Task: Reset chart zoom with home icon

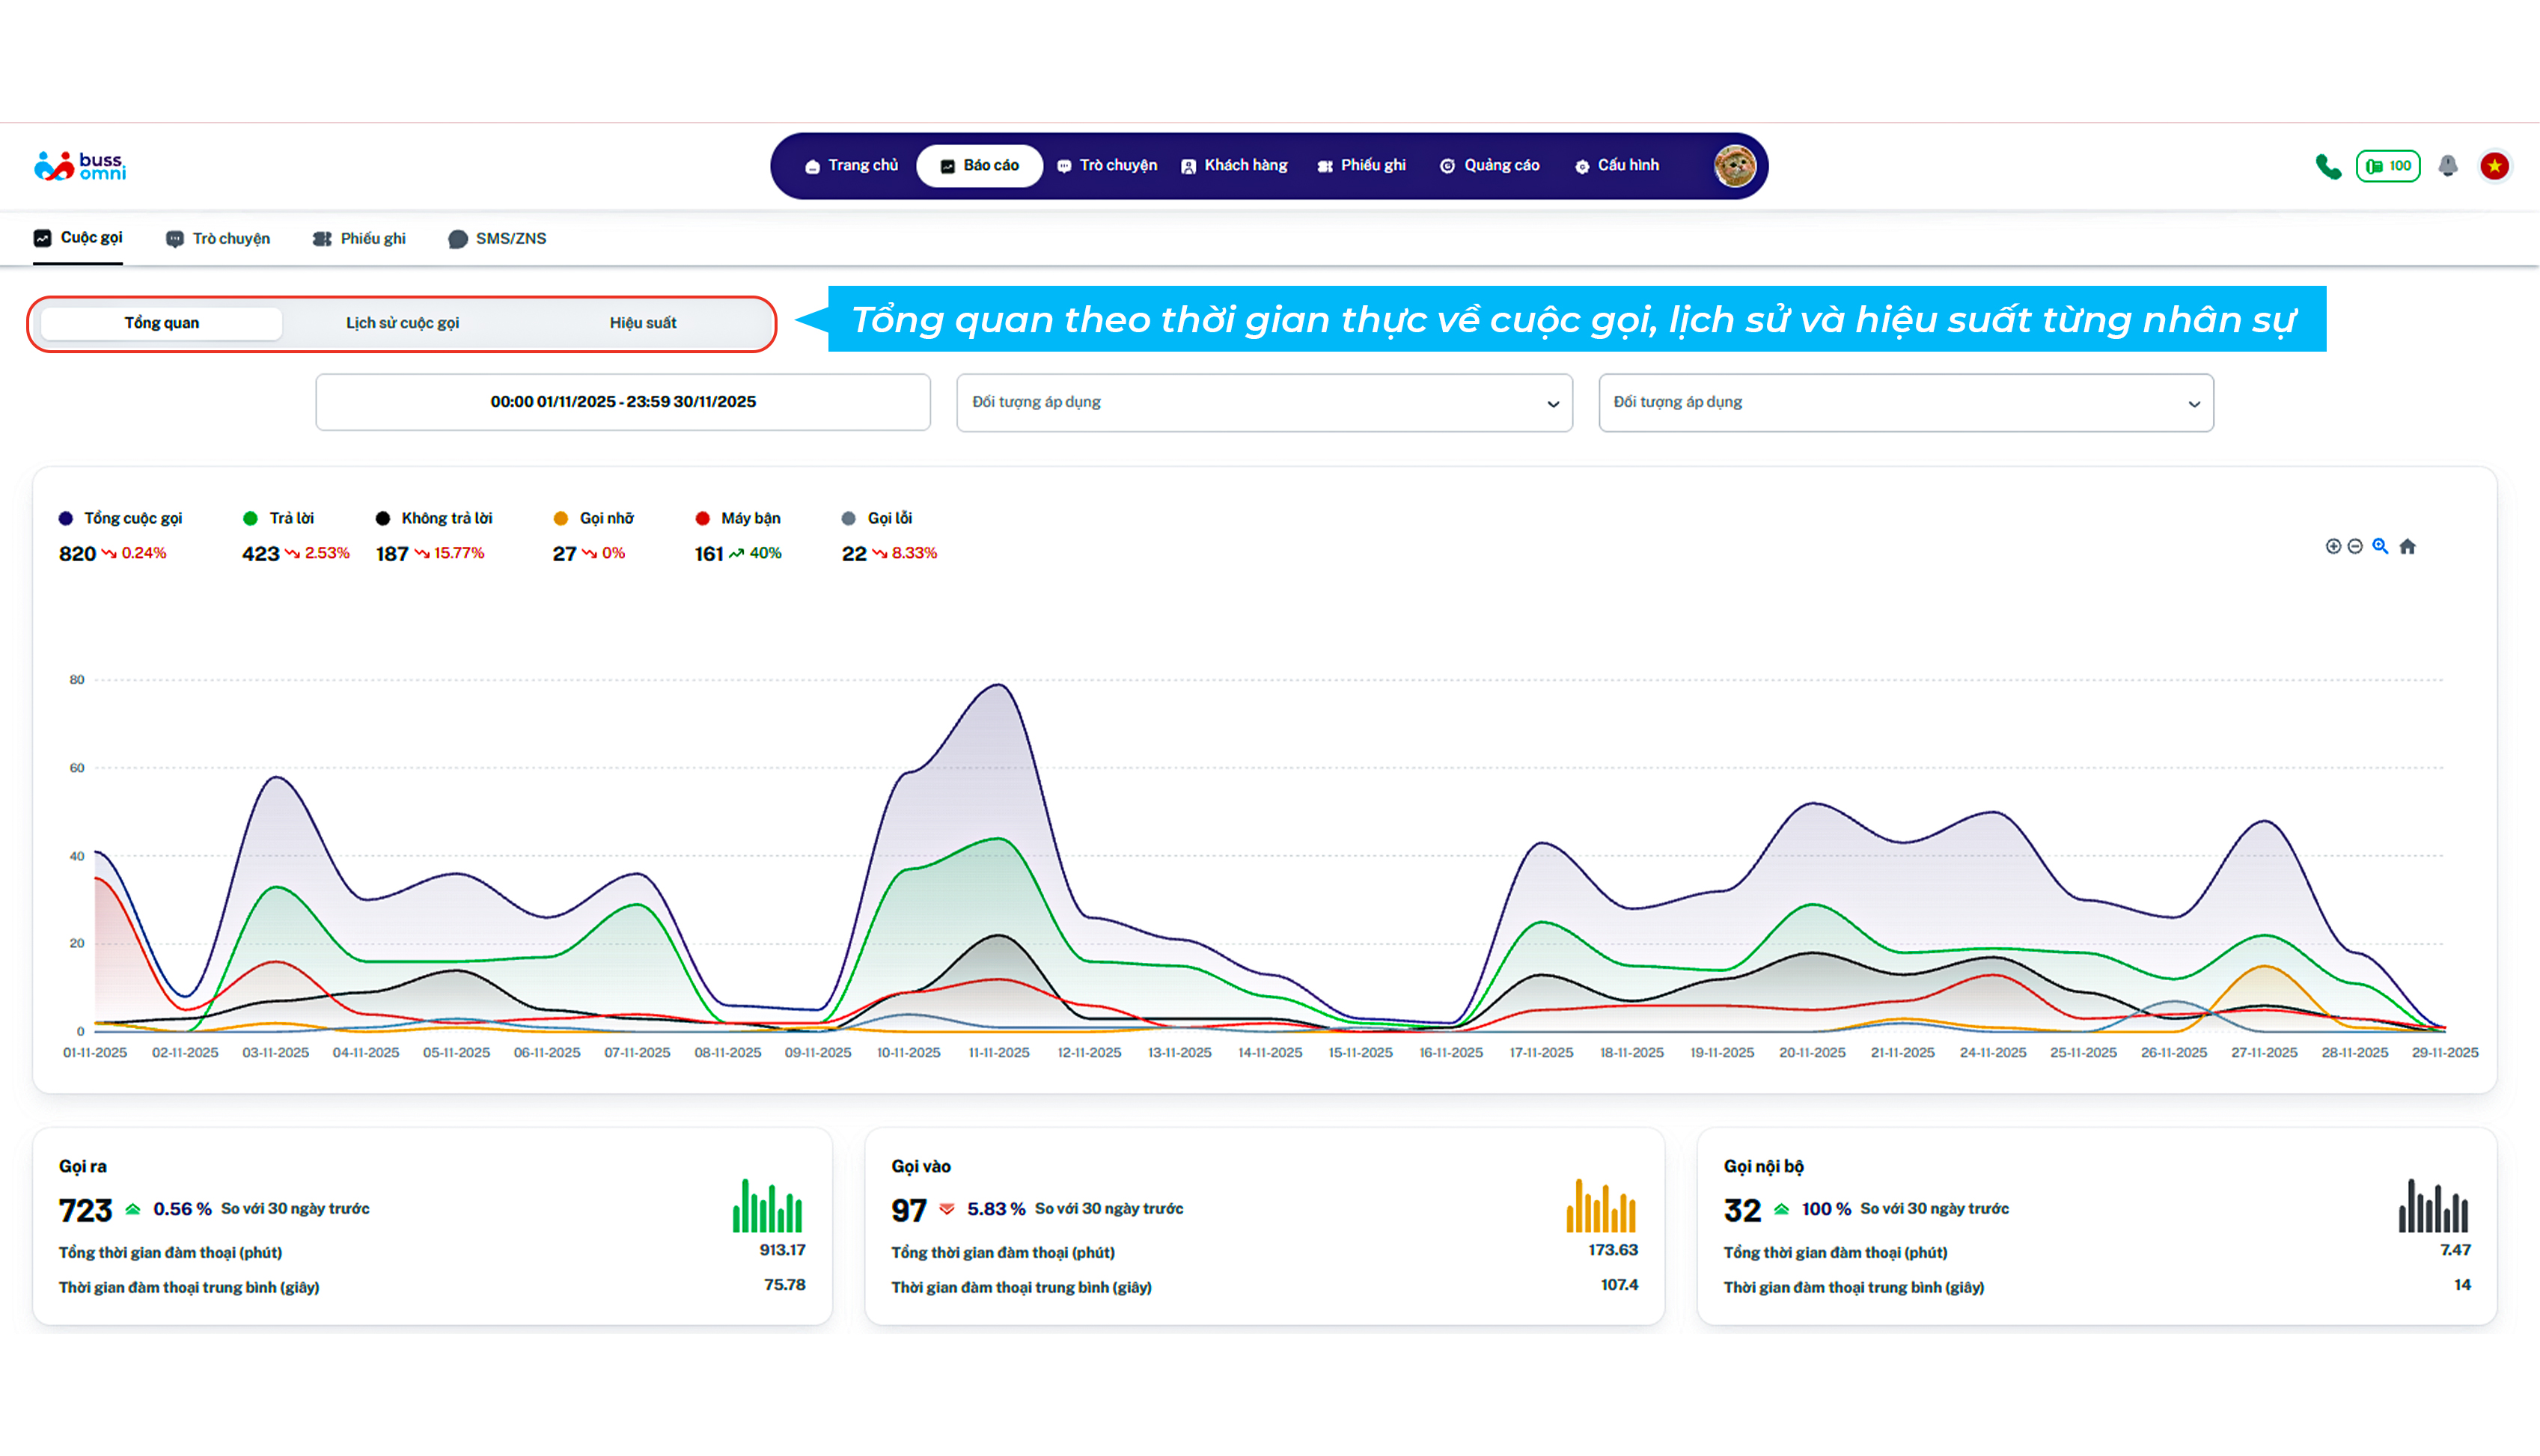Action: point(2407,546)
